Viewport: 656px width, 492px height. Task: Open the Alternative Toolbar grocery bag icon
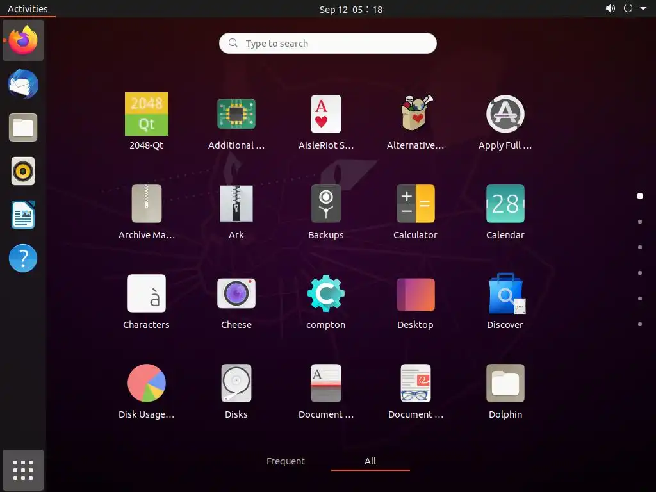coord(415,113)
